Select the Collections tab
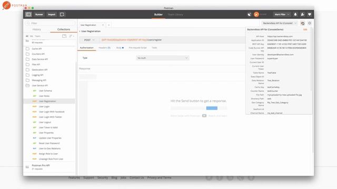This screenshot has height=189, width=337. coord(64,29)
